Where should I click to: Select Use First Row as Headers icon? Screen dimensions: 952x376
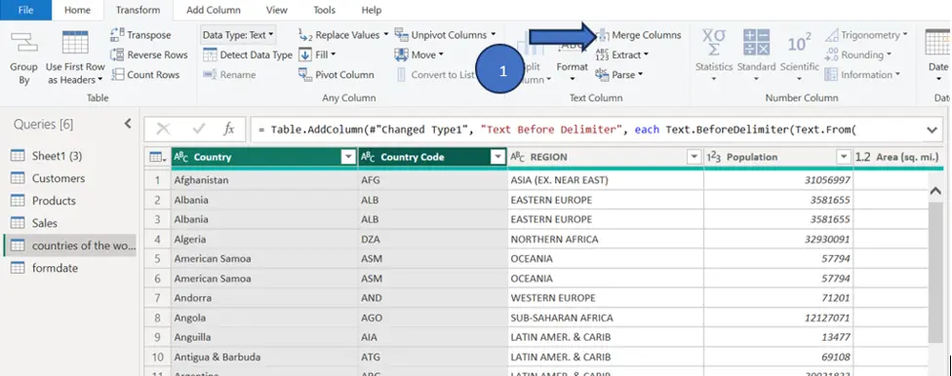coord(75,43)
